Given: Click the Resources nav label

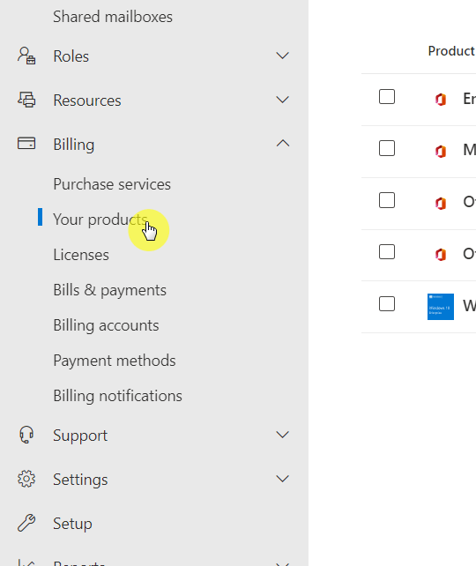Looking at the screenshot, I should click(x=87, y=101).
